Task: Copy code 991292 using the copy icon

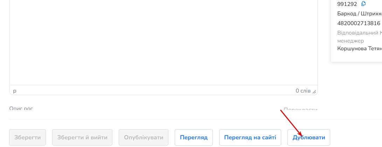Action: (x=363, y=3)
